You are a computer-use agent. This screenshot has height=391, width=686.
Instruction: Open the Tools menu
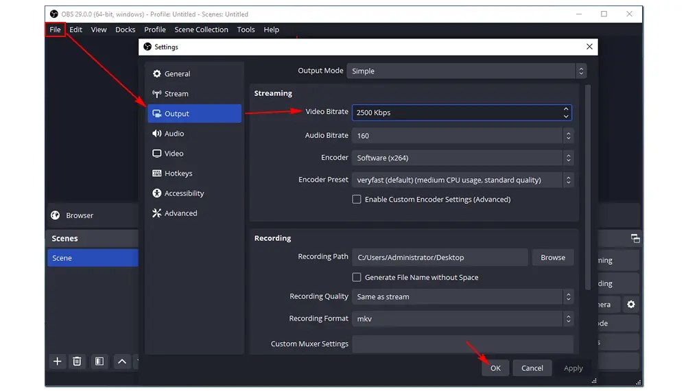[246, 29]
